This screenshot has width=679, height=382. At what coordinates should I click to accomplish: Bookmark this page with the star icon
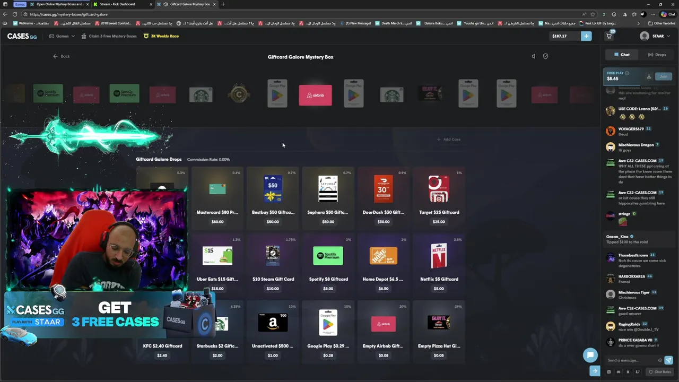pyautogui.click(x=593, y=14)
